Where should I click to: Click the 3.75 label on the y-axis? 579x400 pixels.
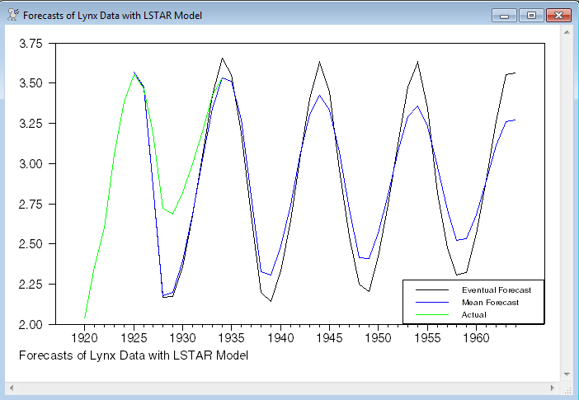(31, 44)
